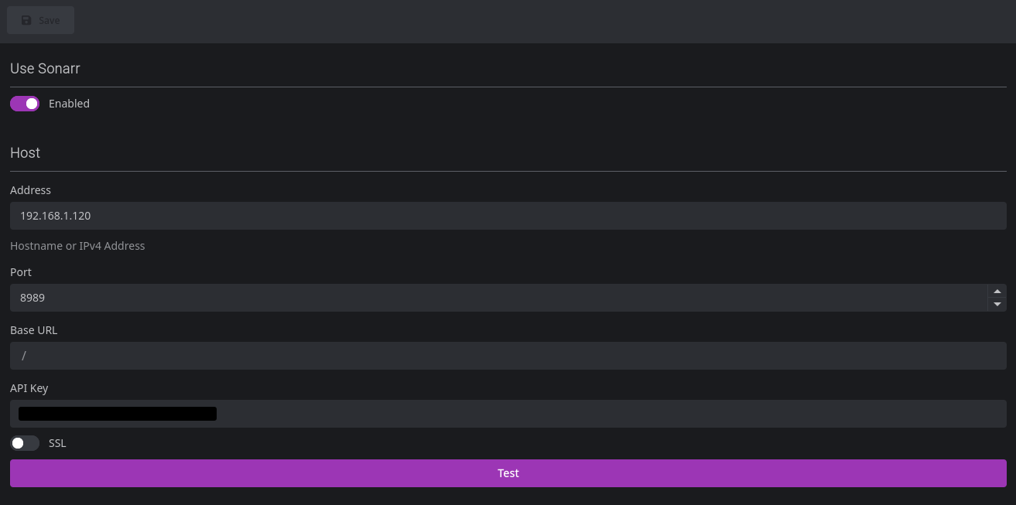
Task: Click the Address field label
Action: (30, 190)
